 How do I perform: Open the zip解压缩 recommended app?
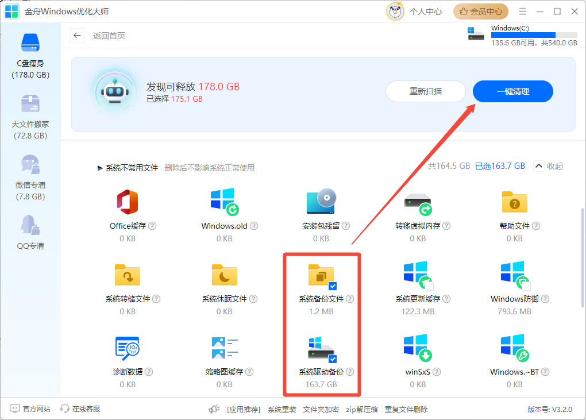(x=362, y=410)
